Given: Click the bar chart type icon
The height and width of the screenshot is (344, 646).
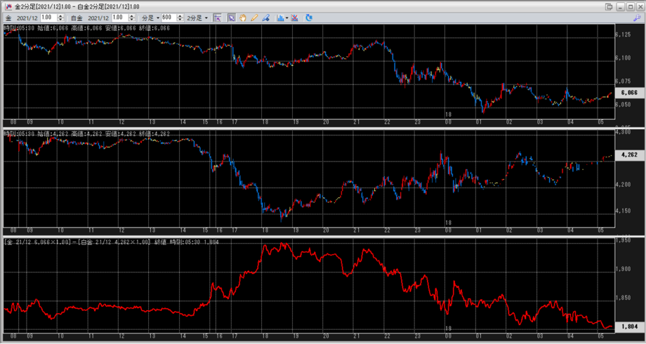Looking at the screenshot, I should (x=280, y=18).
